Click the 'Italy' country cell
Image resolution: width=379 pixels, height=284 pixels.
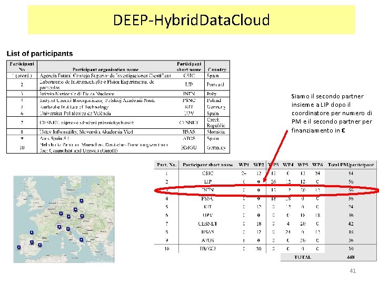point(212,94)
